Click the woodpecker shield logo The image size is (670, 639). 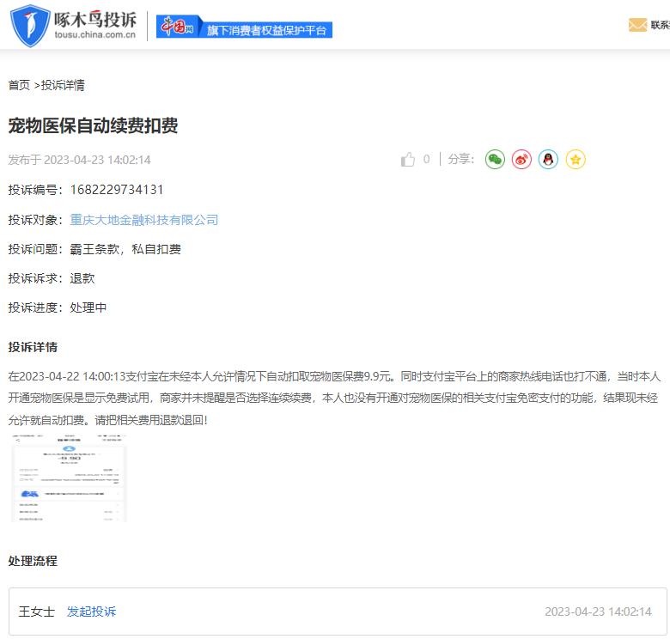pos(30,26)
